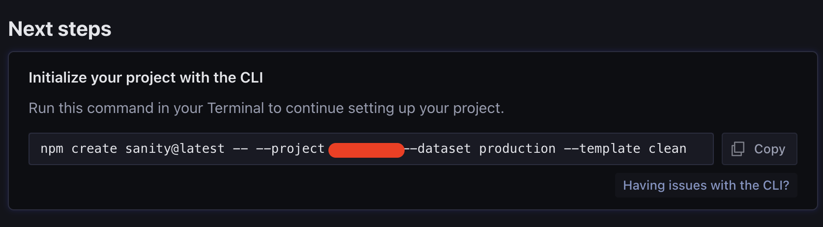Click the 'Next steps' heading
823x227 pixels.
60,29
